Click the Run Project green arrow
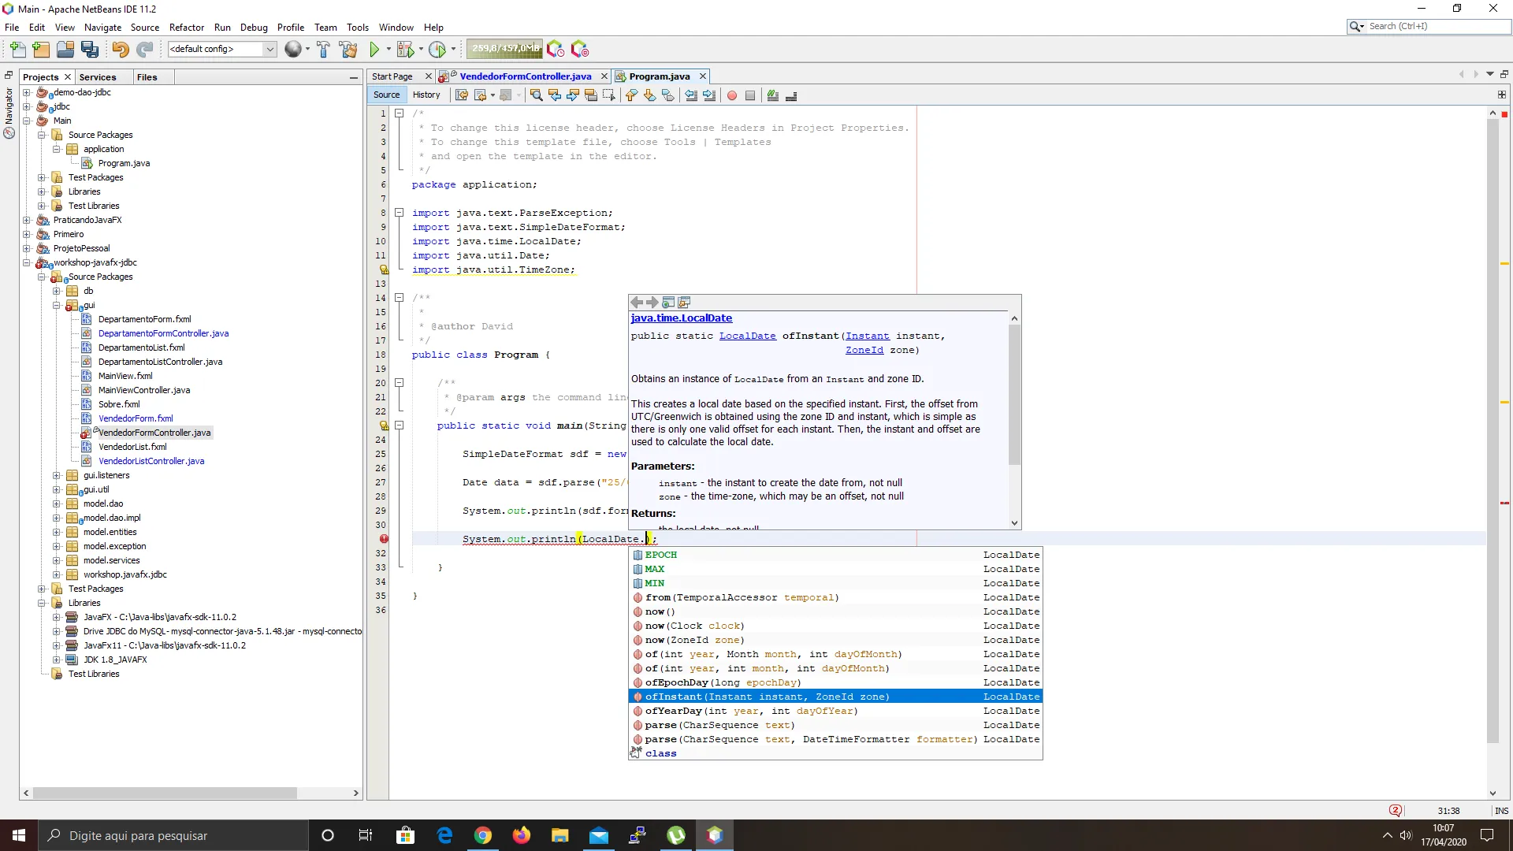 coord(374,50)
